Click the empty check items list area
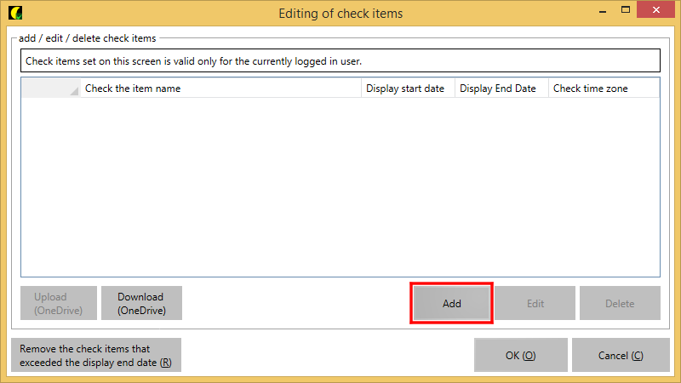 click(340, 187)
